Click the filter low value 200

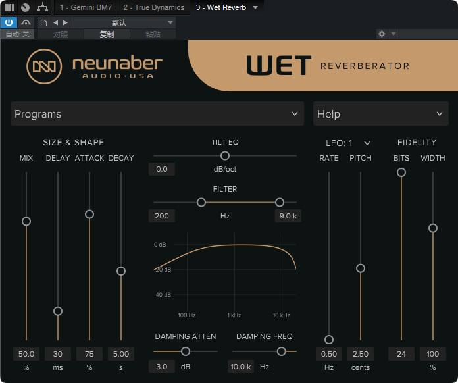tap(162, 216)
